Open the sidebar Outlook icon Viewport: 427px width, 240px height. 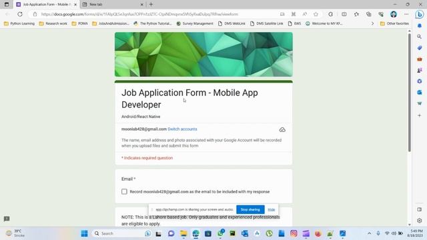pyautogui.click(x=420, y=93)
